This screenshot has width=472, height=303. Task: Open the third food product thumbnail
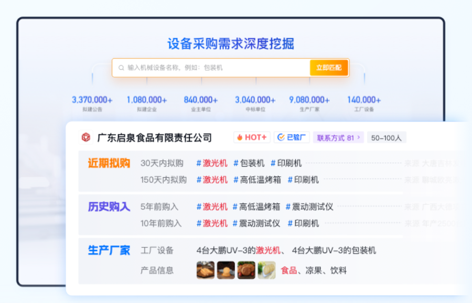coord(246,270)
